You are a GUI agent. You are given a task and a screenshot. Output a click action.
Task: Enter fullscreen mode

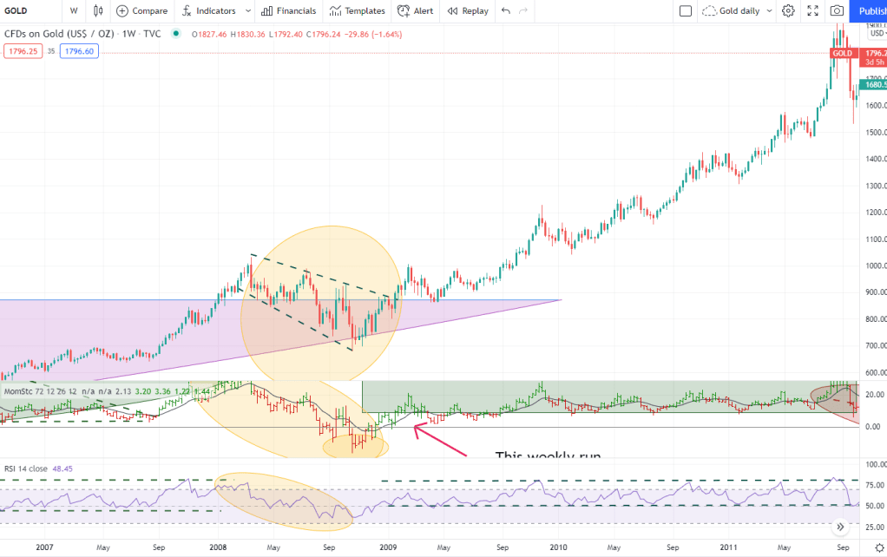pyautogui.click(x=812, y=11)
